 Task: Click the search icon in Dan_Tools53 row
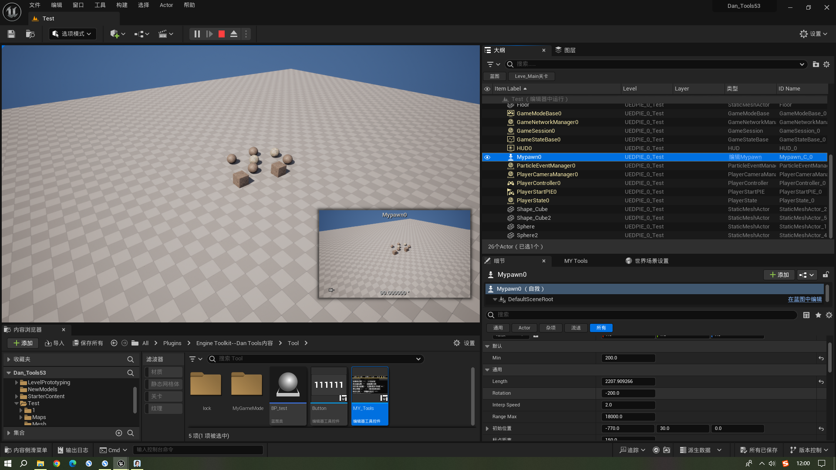(x=130, y=373)
